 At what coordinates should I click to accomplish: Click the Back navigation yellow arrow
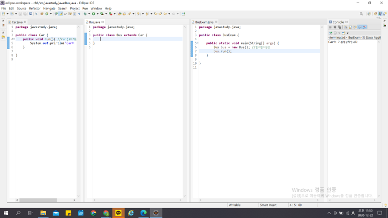[x=165, y=14]
